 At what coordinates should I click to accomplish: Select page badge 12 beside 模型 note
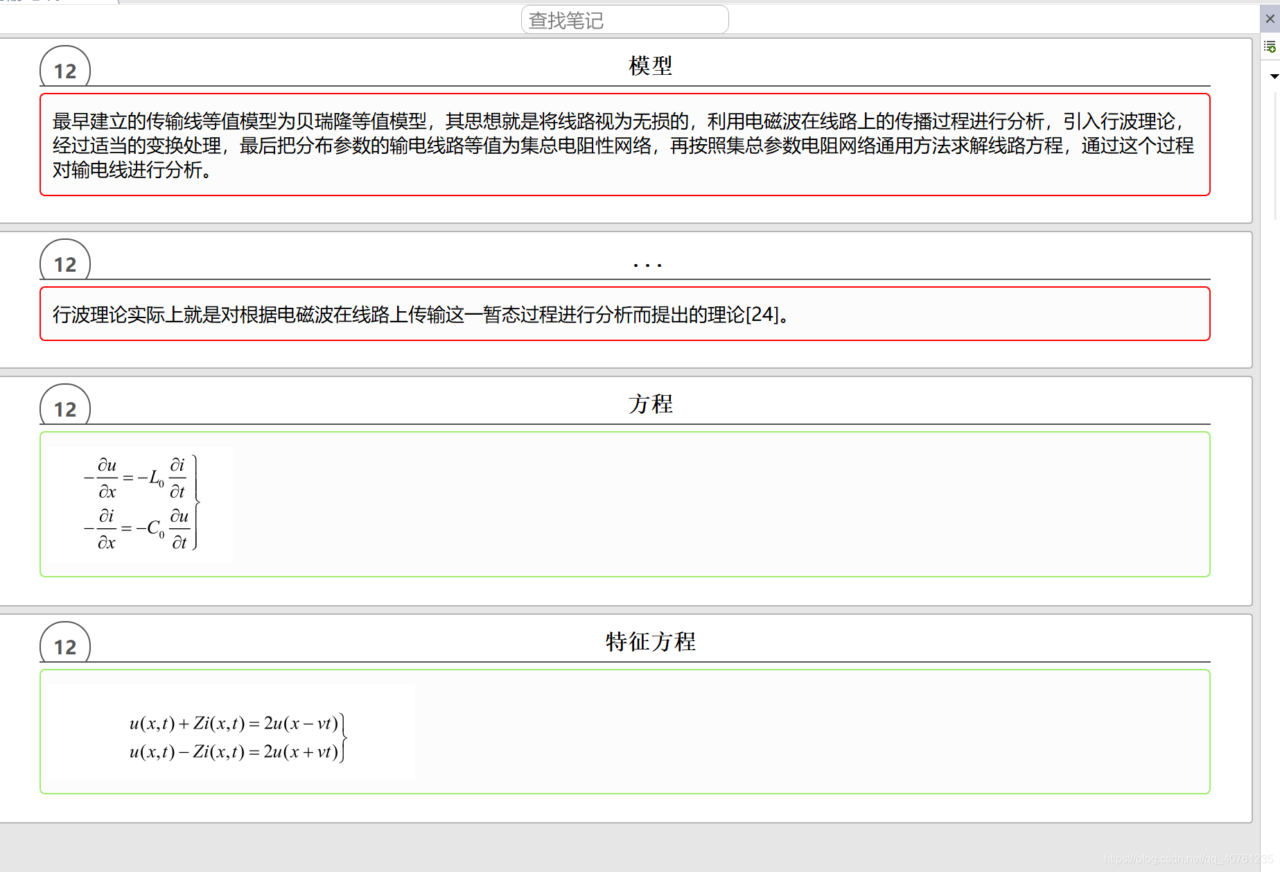click(65, 68)
